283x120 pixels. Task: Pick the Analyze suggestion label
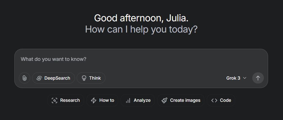[142, 100]
